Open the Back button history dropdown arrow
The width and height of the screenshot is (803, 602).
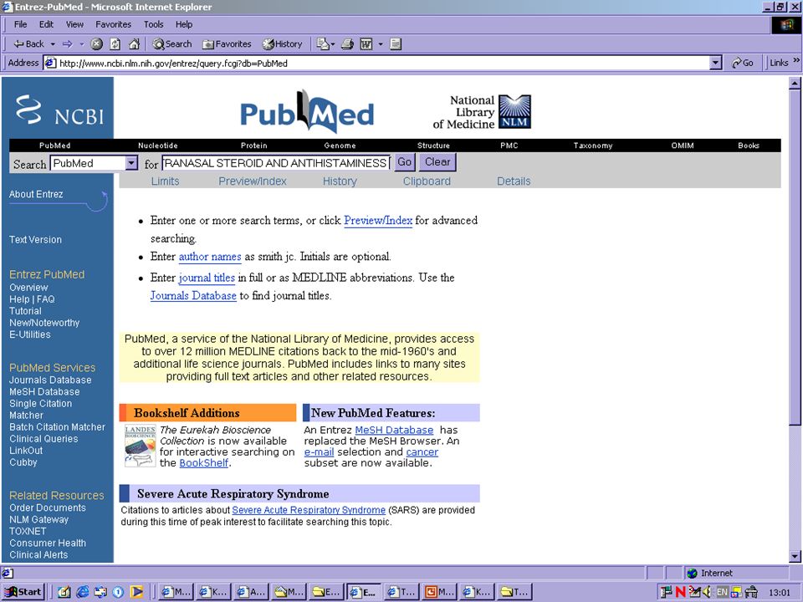click(52, 44)
